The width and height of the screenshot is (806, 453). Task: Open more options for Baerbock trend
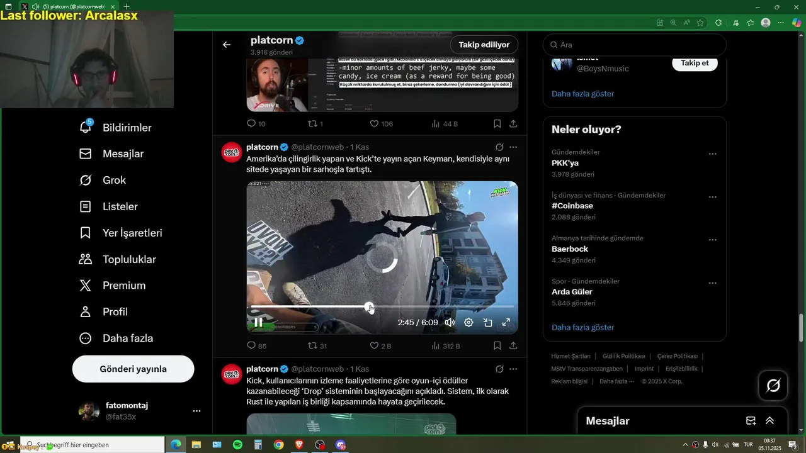coord(713,240)
